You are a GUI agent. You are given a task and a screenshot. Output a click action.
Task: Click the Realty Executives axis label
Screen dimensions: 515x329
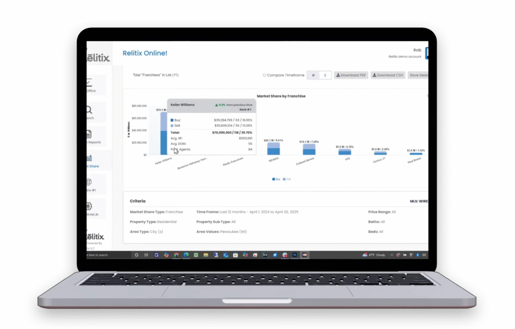pos(233,161)
